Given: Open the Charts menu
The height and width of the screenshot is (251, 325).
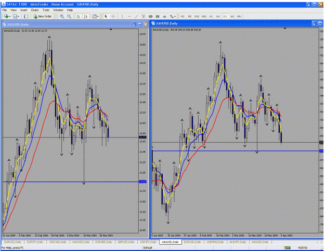Looking at the screenshot, I should click(x=35, y=10).
